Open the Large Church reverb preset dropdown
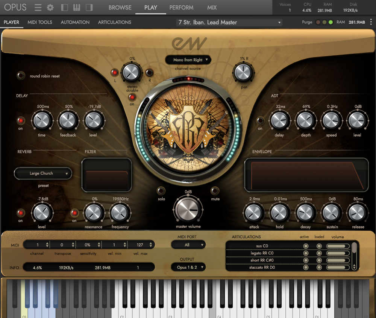This screenshot has width=376, height=318. coord(43,173)
